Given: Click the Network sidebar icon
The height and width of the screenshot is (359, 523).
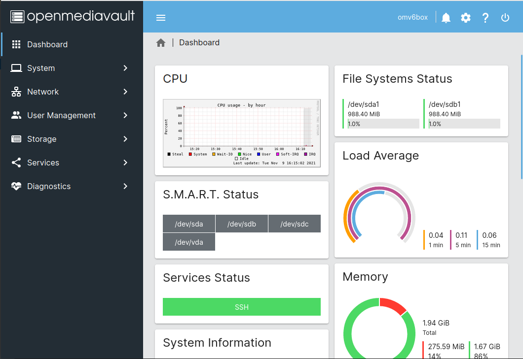Looking at the screenshot, I should coord(15,92).
